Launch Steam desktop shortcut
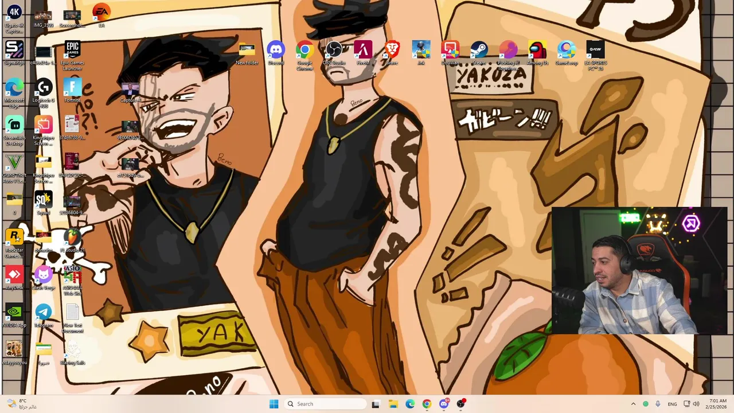 click(479, 53)
